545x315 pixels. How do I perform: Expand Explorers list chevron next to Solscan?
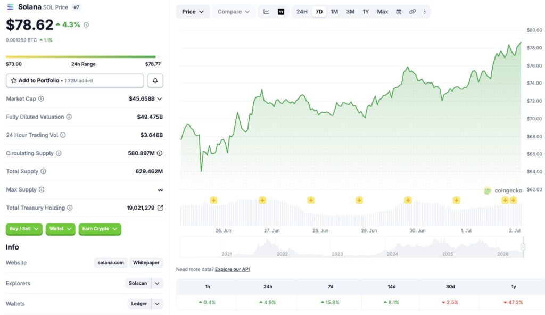coord(157,283)
